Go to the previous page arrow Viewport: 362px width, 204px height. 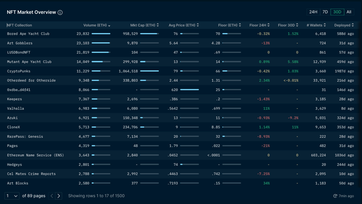click(x=52, y=196)
